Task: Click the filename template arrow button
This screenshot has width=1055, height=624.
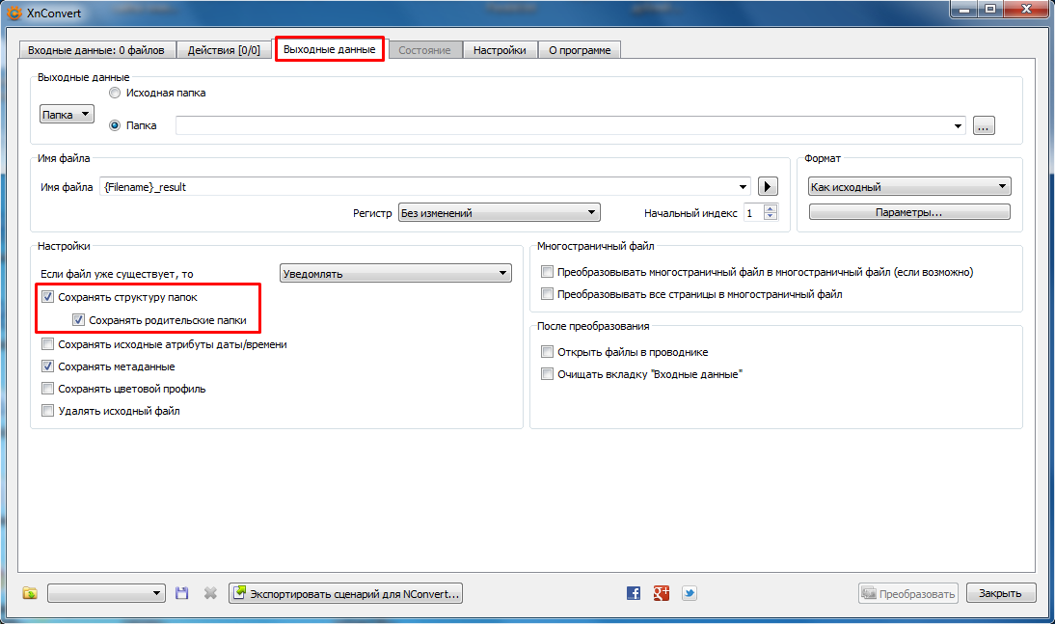Action: (x=768, y=186)
